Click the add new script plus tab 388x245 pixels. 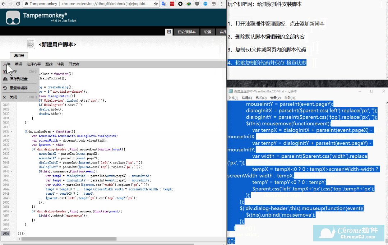tap(169, 32)
